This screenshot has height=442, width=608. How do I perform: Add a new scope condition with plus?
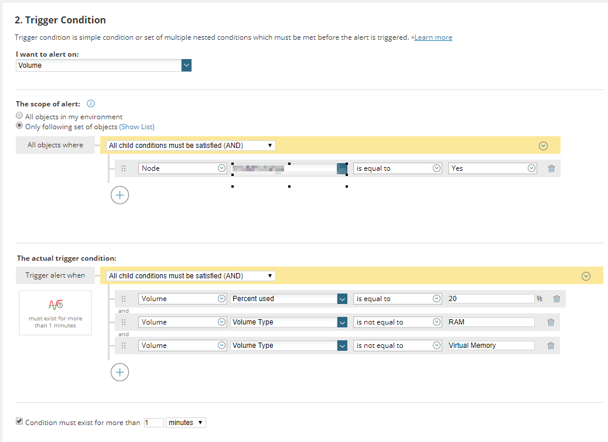(x=119, y=195)
